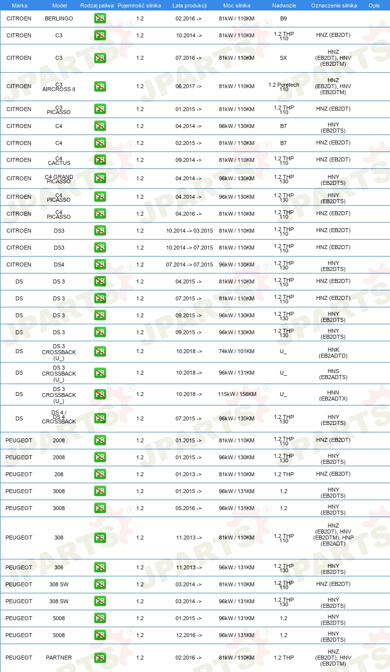This screenshot has height=672, width=390.
Task: Select the 1.2 Puretech 110 body cell
Action: point(283,87)
